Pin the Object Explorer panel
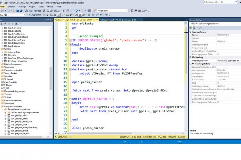The image size is (241, 160). [x=48, y=20]
